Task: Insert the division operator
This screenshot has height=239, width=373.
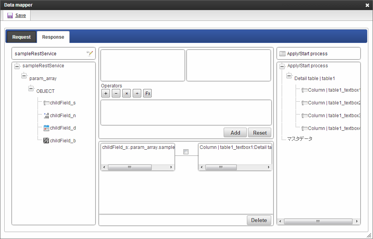Action: click(x=137, y=94)
